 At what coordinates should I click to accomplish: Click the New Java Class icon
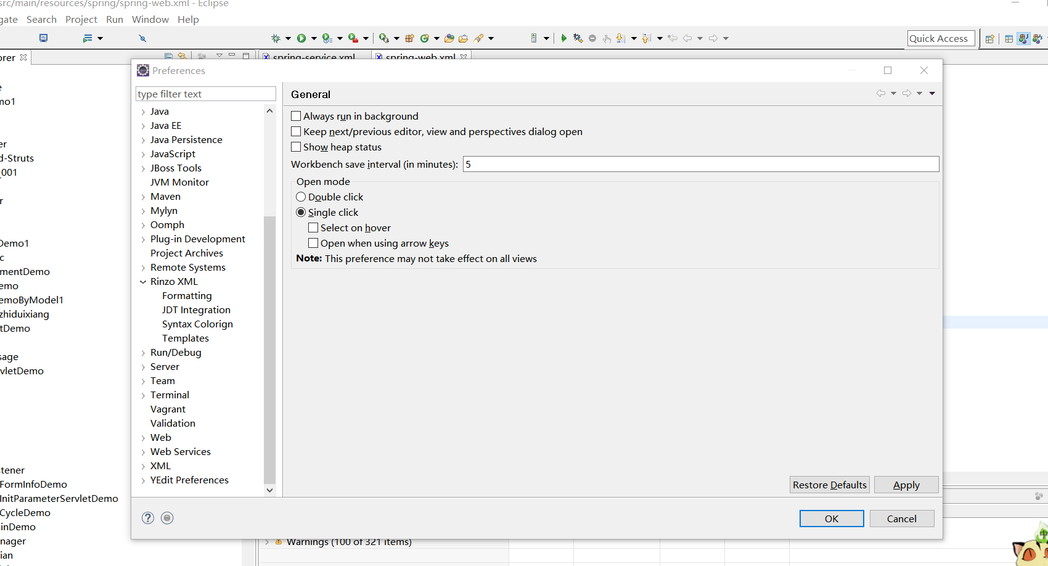tap(424, 38)
